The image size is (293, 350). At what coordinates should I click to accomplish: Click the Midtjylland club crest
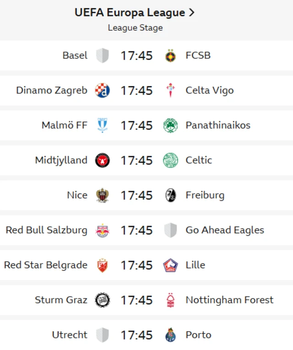103,160
